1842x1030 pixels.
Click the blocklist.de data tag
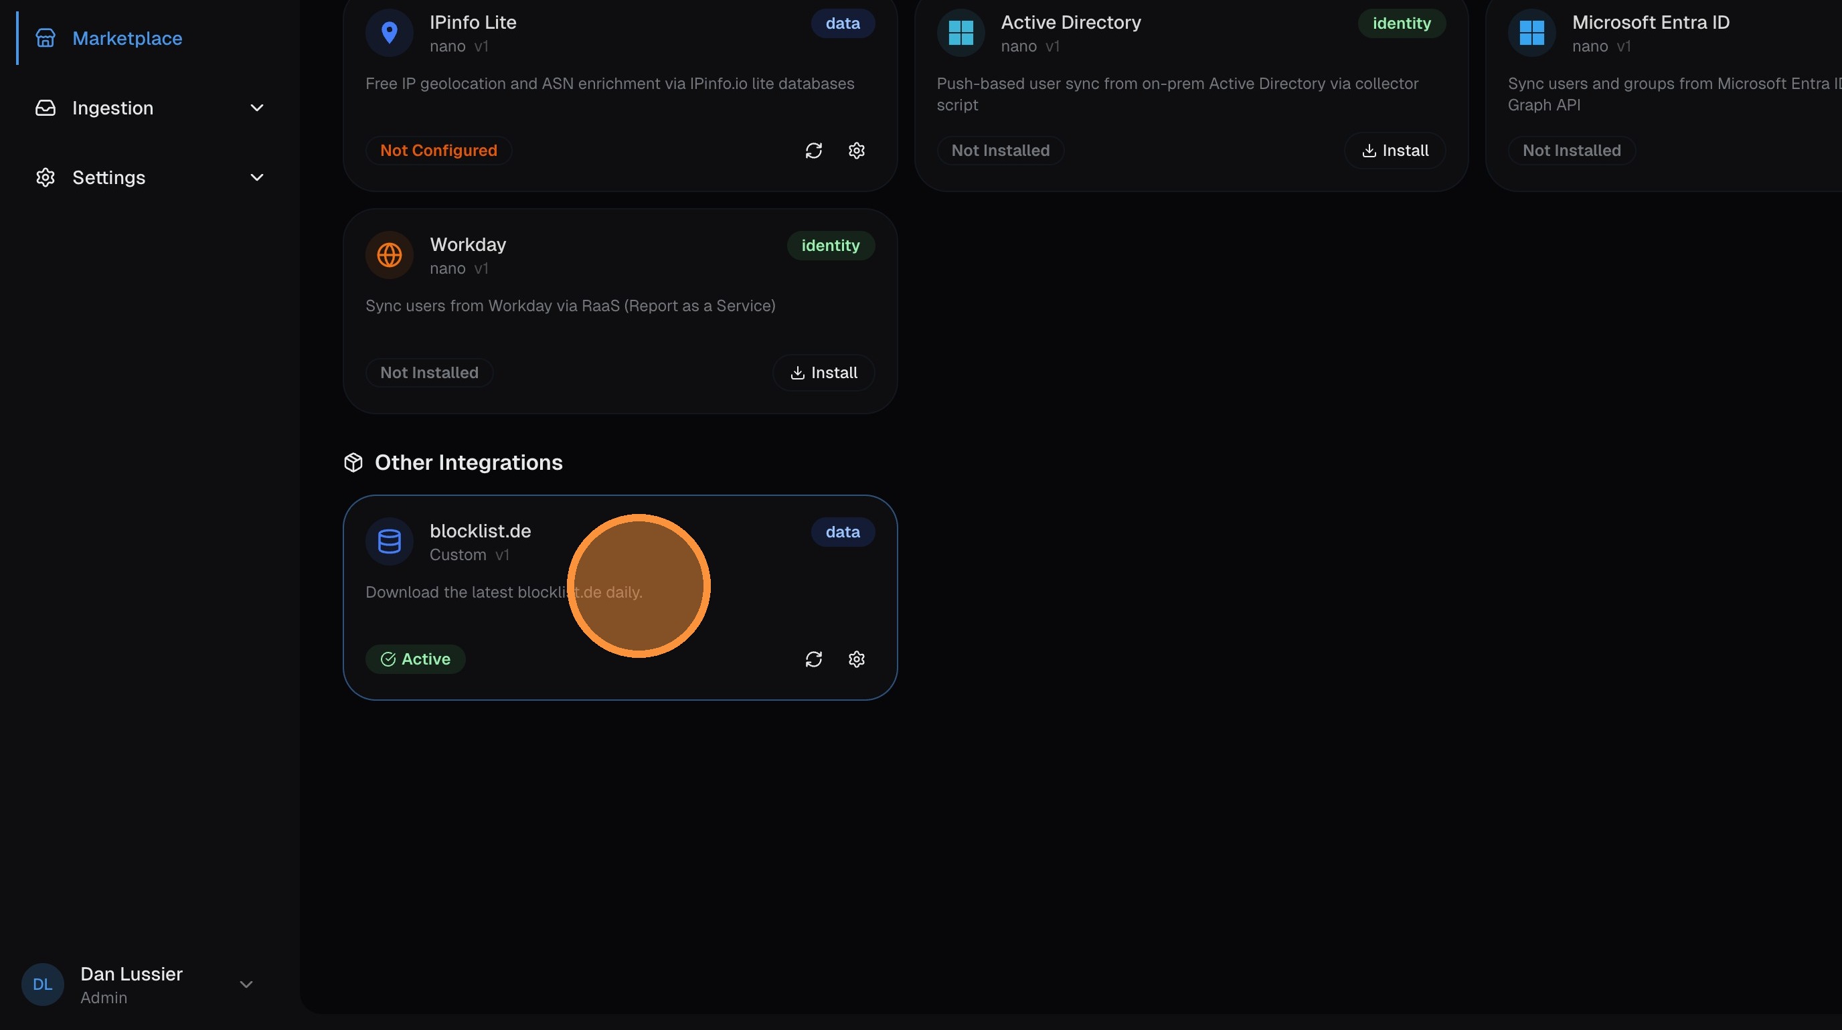point(841,532)
